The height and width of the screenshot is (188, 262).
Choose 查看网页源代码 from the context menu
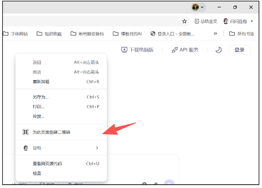click(61, 164)
